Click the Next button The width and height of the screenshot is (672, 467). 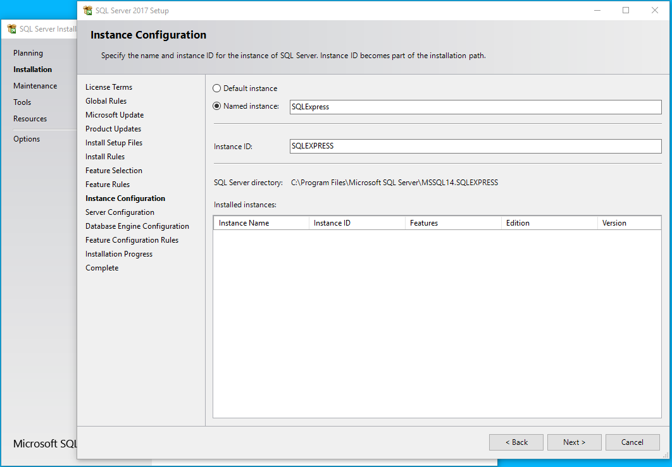(574, 442)
